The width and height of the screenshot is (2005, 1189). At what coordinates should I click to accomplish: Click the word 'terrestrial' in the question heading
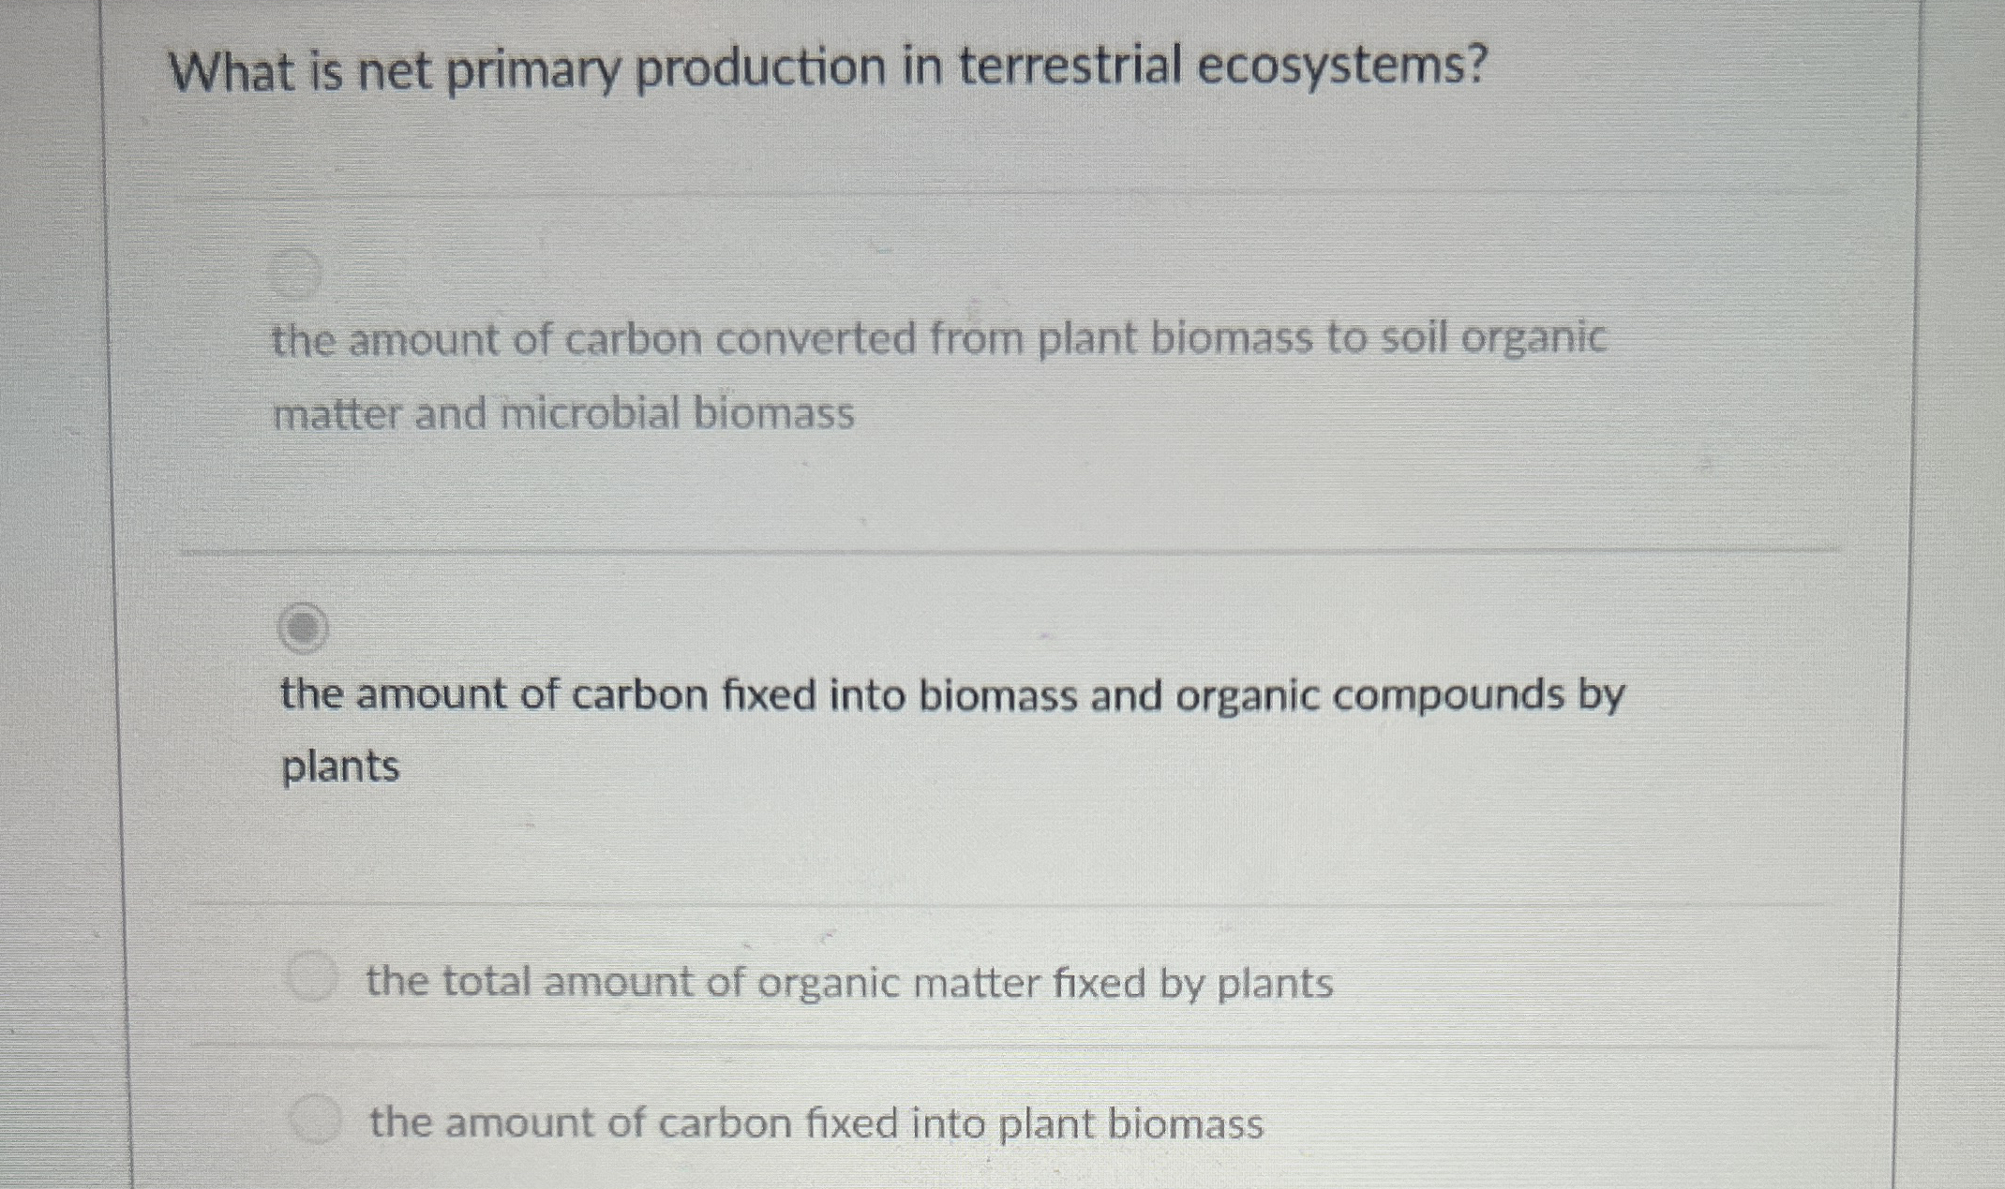click(1070, 67)
